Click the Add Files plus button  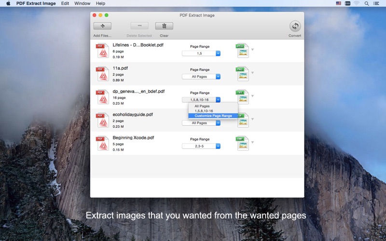[102, 26]
